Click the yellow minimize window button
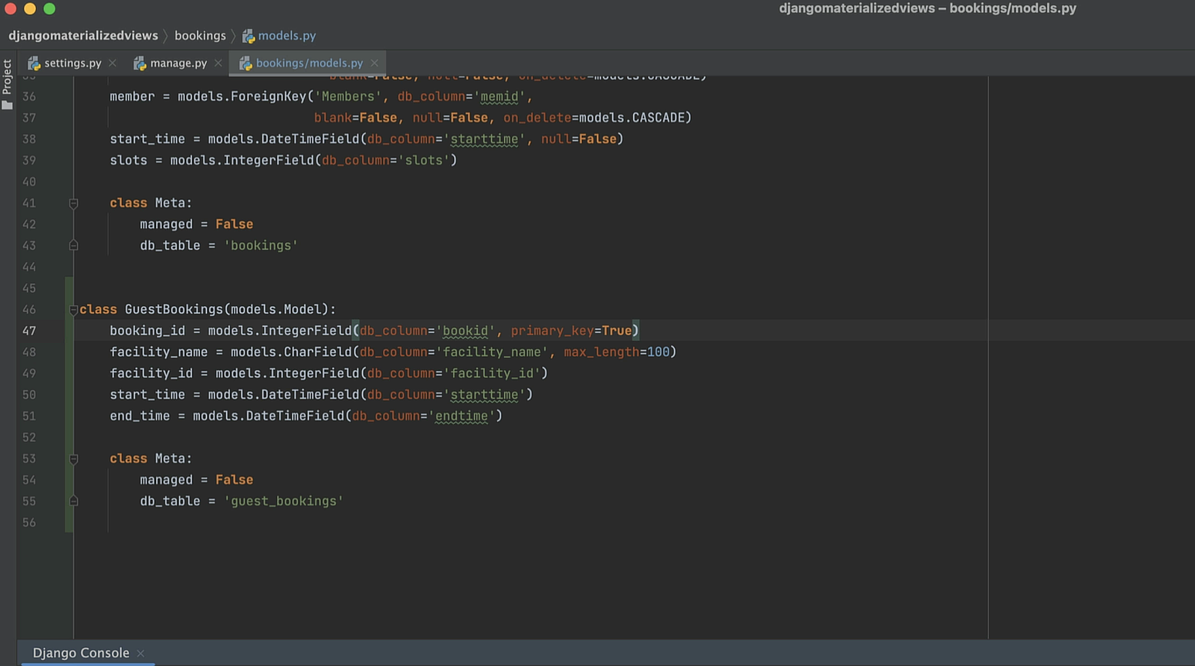The image size is (1195, 666). [30, 8]
